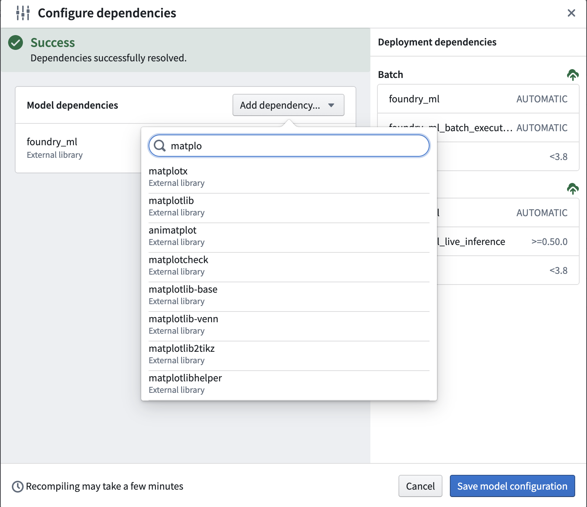Choose matplotlib-venn from the list

point(289,325)
